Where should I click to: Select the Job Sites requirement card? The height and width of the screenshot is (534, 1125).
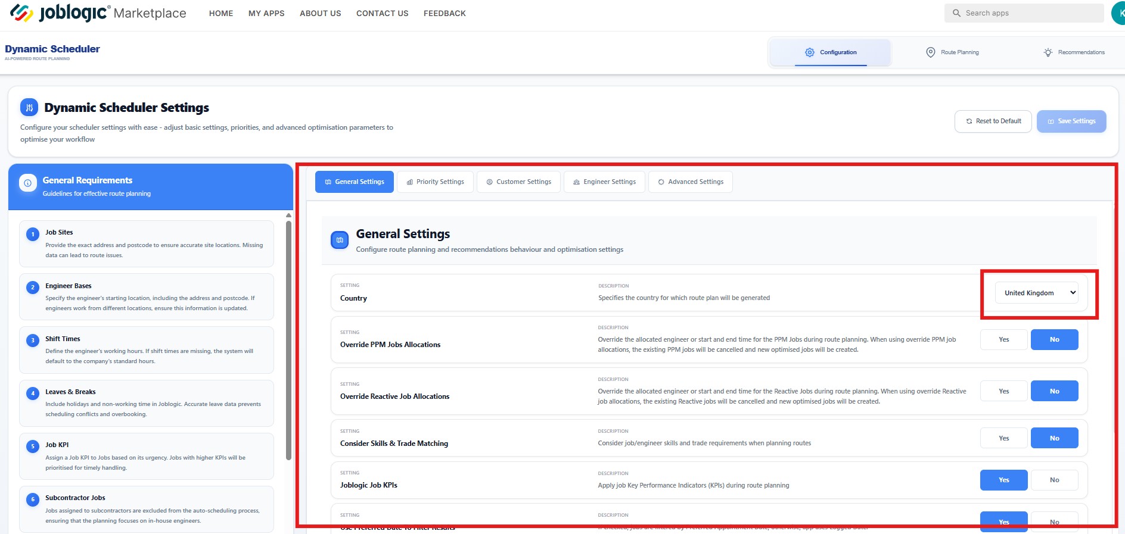coord(147,243)
